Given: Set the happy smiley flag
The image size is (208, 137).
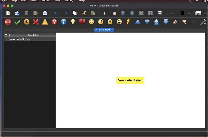Looking at the screenshot, I should (x=91, y=22).
